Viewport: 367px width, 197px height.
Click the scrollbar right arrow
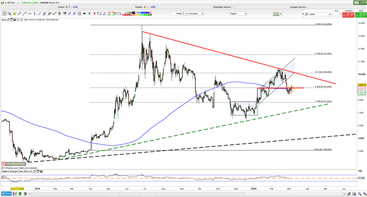point(344,194)
